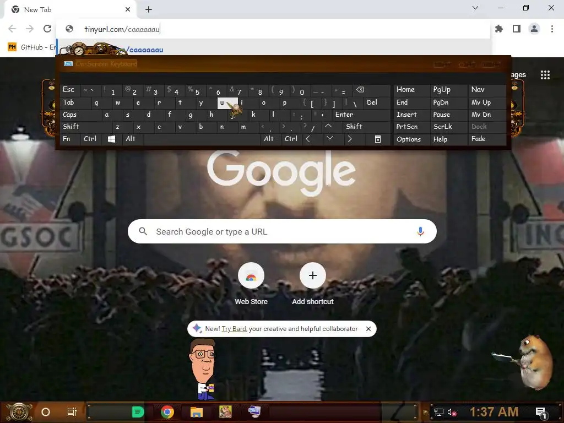Open the hamster app icon in the taskbar
Image resolution: width=564 pixels, height=423 pixels.
[225, 412]
